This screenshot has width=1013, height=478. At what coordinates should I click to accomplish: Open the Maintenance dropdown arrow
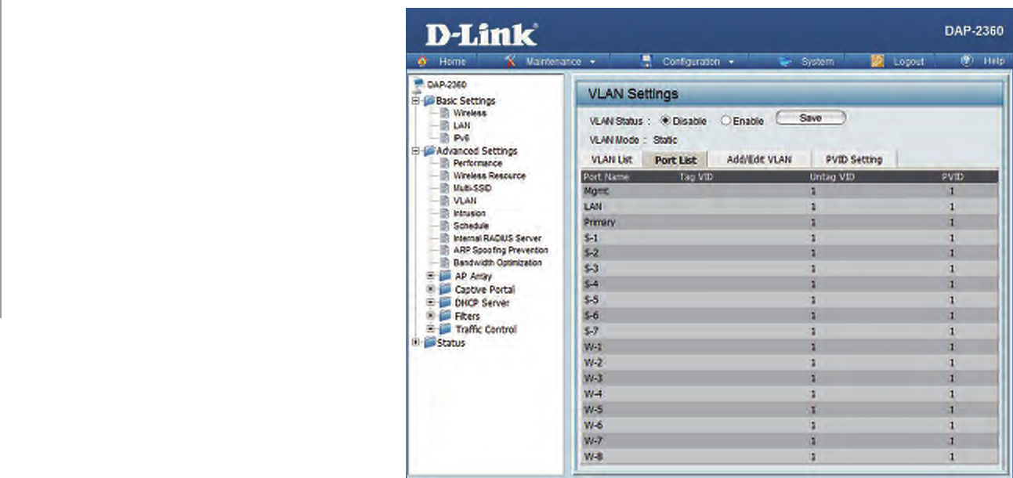tap(593, 62)
